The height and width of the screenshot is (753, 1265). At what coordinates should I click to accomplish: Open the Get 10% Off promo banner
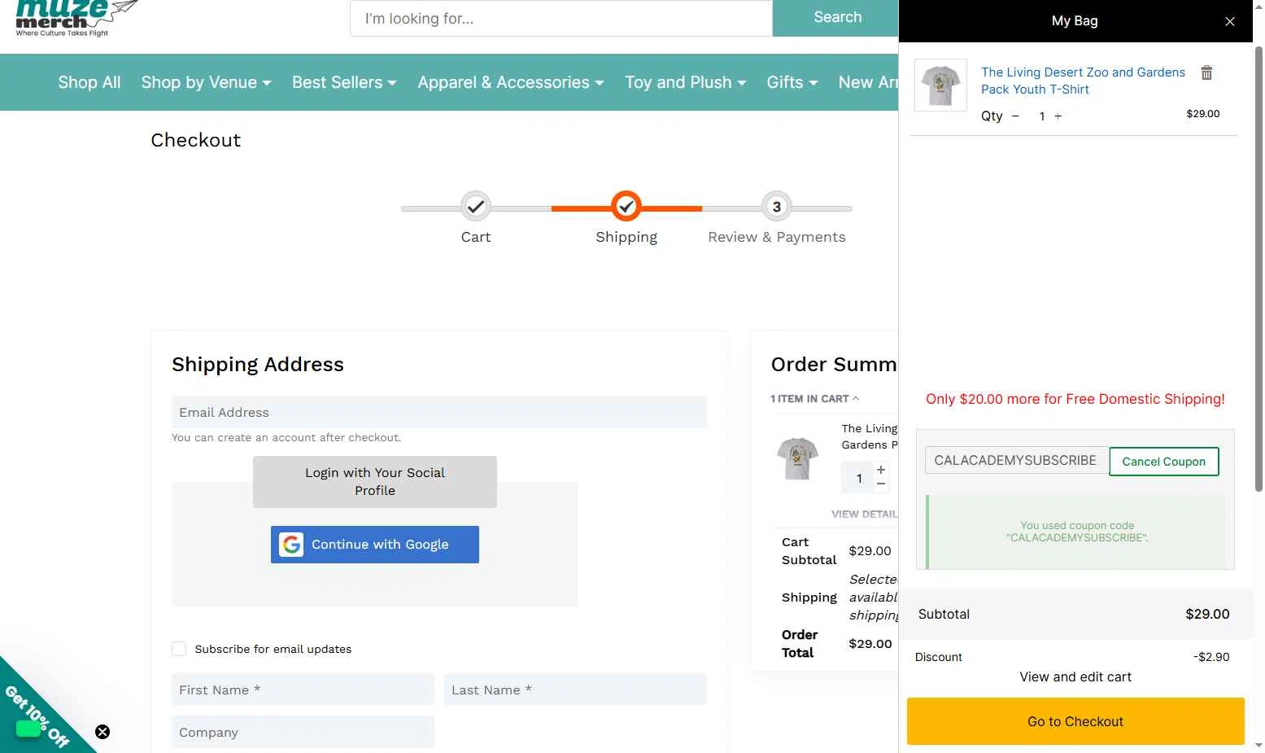[x=37, y=716]
